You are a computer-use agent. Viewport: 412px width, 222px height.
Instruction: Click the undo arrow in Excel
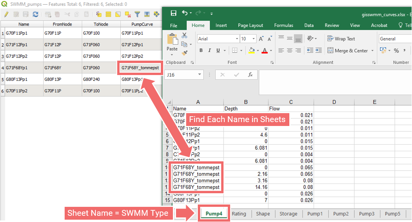click(185, 13)
